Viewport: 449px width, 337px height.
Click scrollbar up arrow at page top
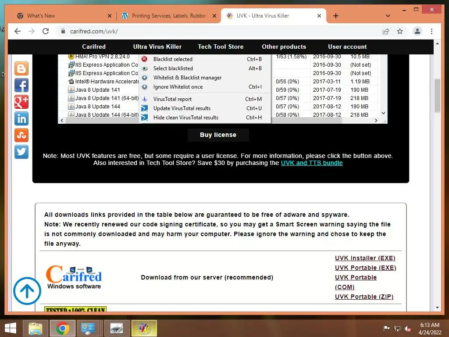(437, 43)
